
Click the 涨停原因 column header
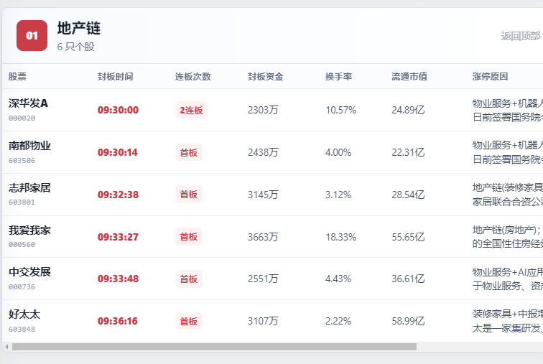point(490,77)
